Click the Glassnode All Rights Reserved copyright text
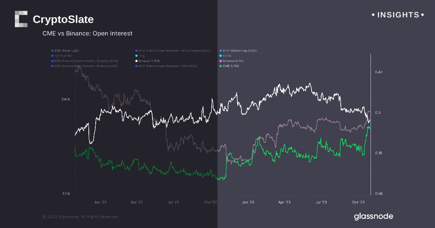Screen dimensions: 435x228 (x=80, y=217)
